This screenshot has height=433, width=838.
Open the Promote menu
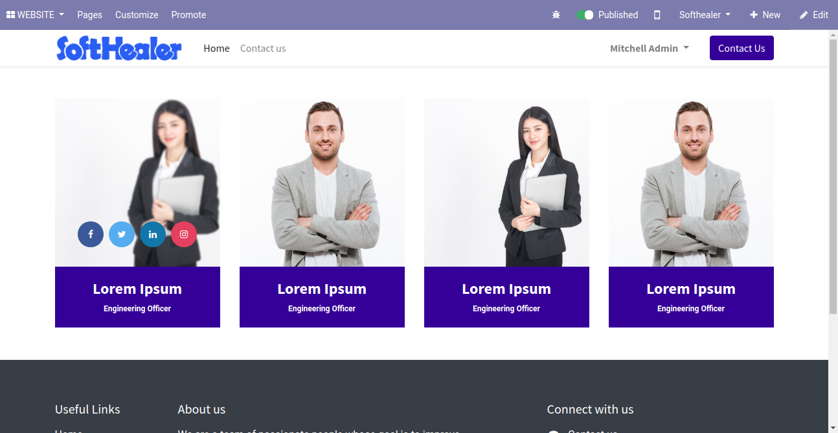coord(188,15)
